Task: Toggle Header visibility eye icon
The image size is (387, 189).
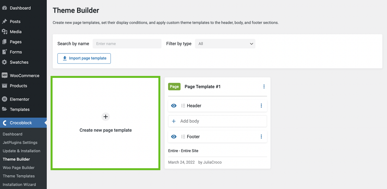Action: coord(174,106)
